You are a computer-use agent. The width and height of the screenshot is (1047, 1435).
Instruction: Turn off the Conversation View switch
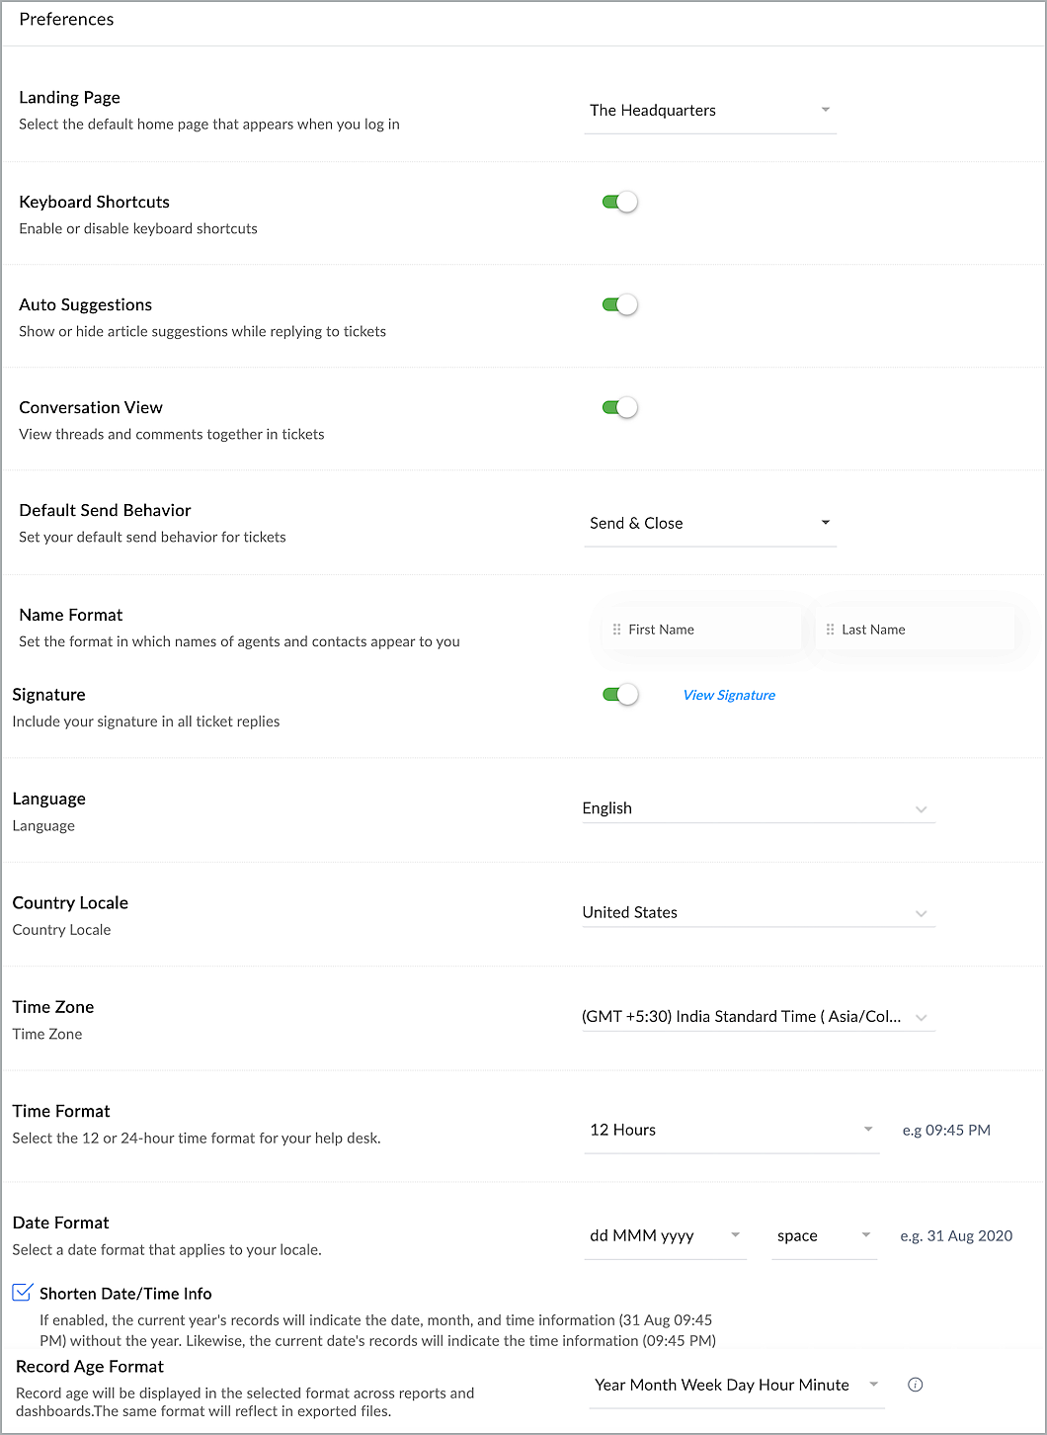(x=620, y=408)
